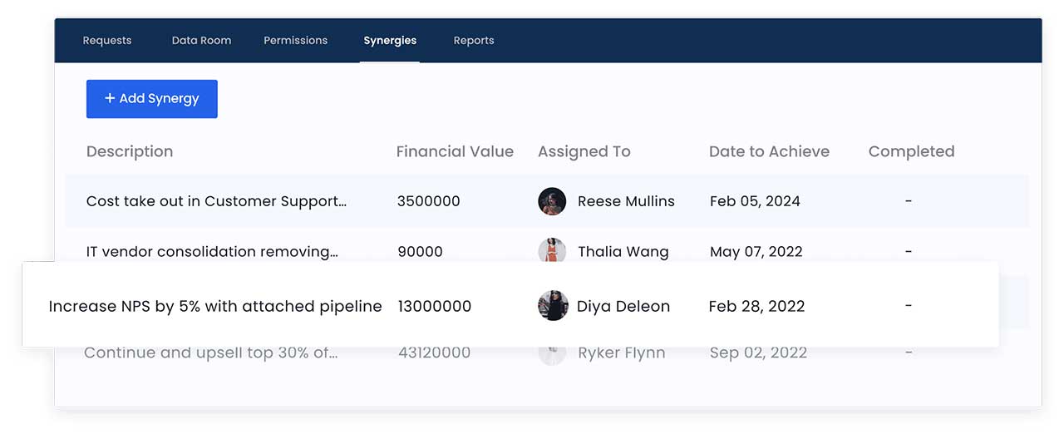Sort by Description column header
This screenshot has width=1064, height=434.
coord(130,151)
